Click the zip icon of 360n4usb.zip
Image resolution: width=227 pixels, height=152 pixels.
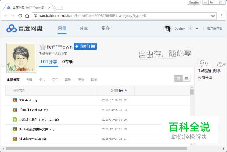(x=15, y=100)
